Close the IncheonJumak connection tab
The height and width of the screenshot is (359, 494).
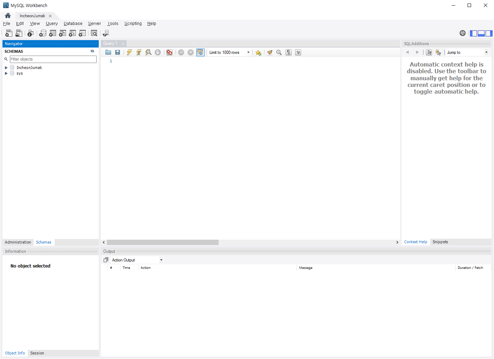pos(50,16)
